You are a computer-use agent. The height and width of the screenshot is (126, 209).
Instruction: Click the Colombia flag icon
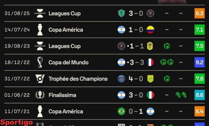pyautogui.click(x=150, y=29)
